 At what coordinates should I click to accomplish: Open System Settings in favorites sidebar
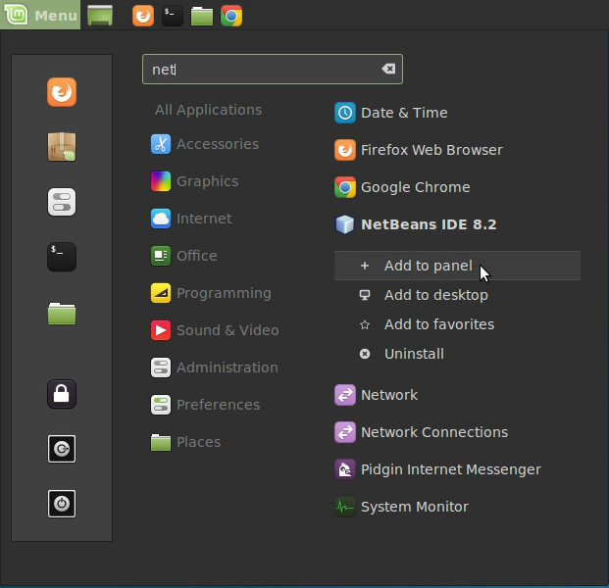[x=62, y=202]
